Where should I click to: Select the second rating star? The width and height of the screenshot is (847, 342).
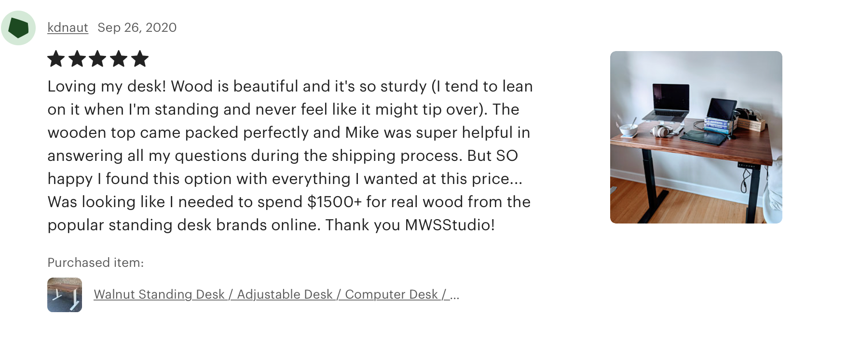point(77,59)
